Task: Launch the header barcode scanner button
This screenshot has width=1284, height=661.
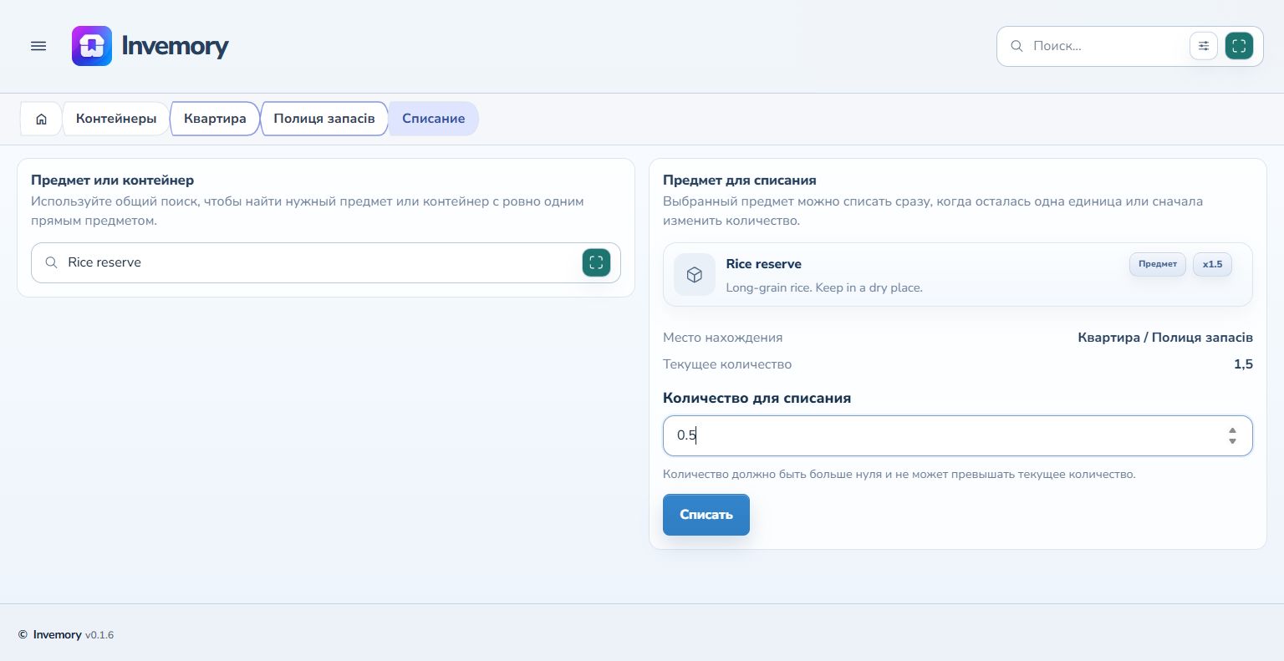Action: (1239, 46)
